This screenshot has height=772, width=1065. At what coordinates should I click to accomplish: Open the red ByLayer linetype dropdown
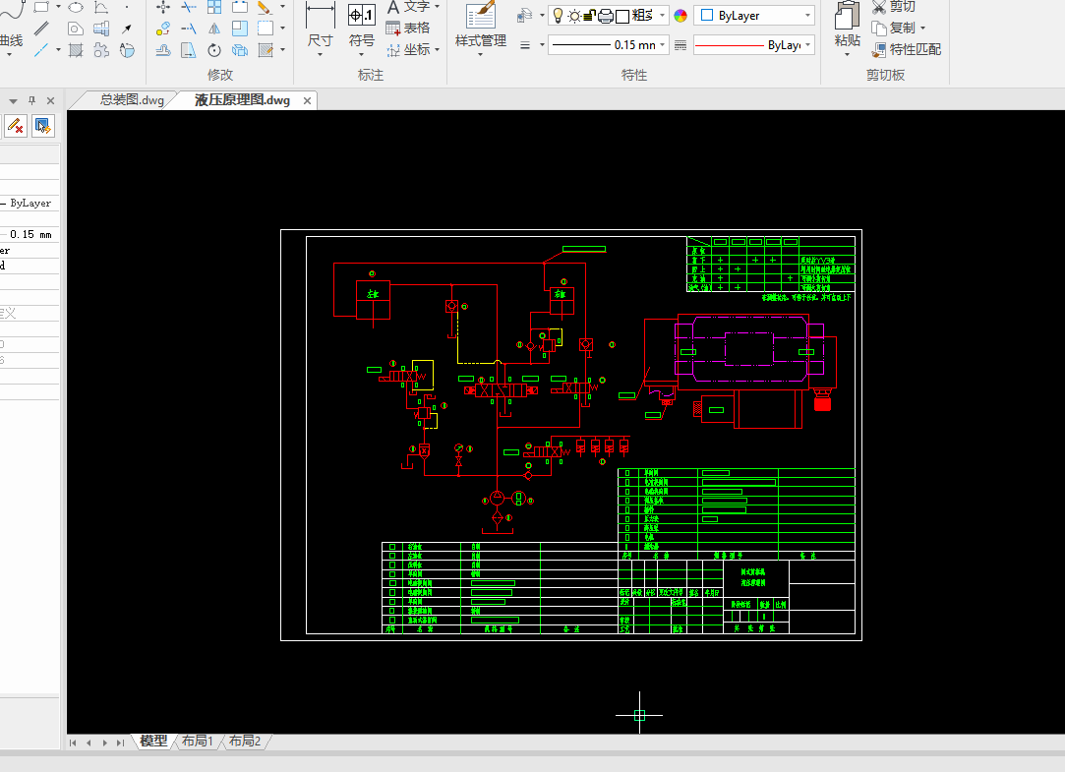(x=753, y=45)
